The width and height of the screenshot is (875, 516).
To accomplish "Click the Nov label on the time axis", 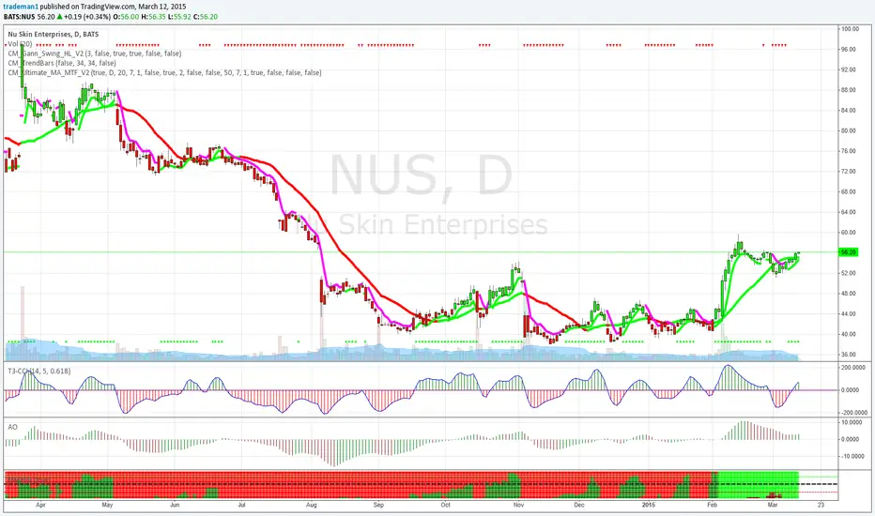I will coord(519,505).
